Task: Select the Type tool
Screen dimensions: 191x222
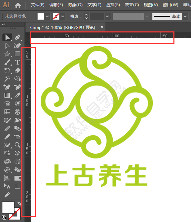Action: click(18, 62)
